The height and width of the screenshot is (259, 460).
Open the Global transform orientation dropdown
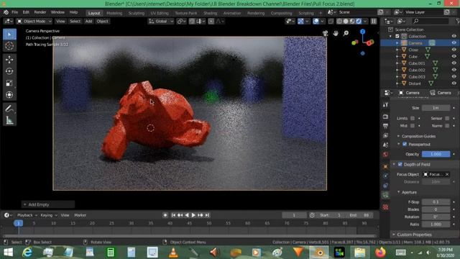tap(161, 21)
